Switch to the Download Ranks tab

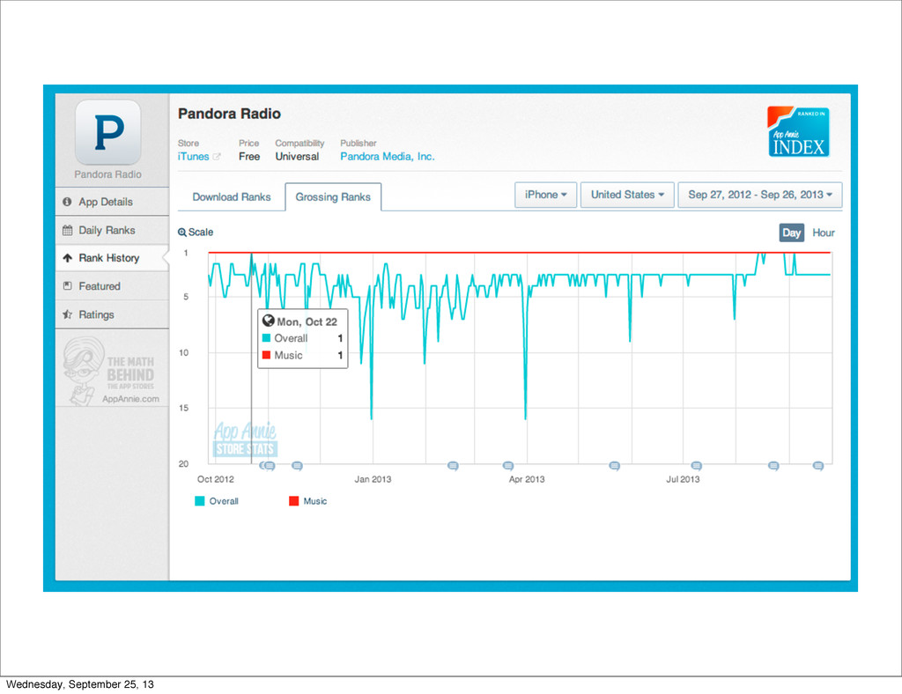[x=232, y=197]
